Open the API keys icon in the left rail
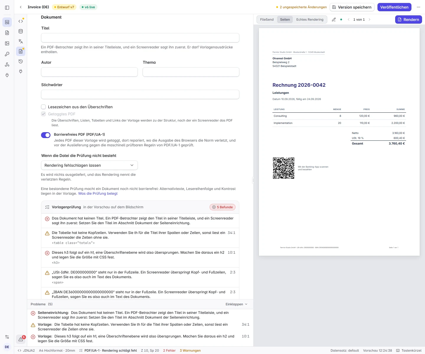Screen dimensions: 425x354 point(7,54)
